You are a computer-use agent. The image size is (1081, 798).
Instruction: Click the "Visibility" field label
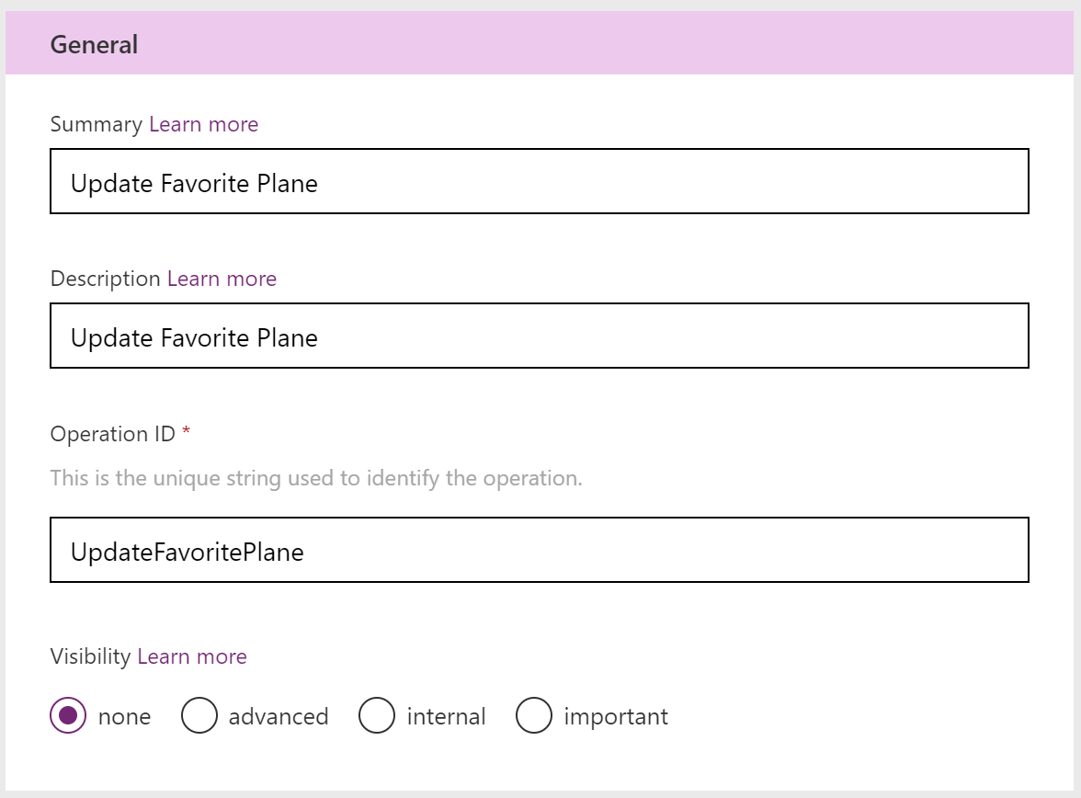point(87,656)
